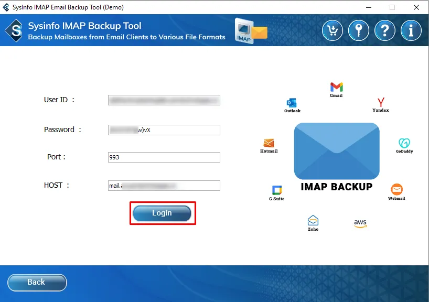
Task: Click the 'IMAP BACKUP' caption text
Action: tap(337, 187)
